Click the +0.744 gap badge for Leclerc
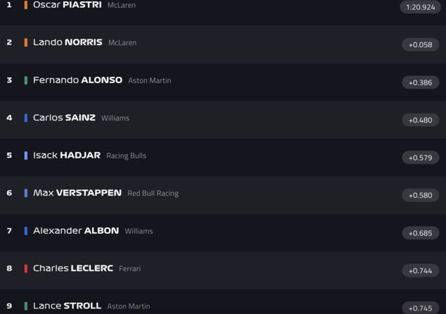The width and height of the screenshot is (446, 314). tap(421, 270)
